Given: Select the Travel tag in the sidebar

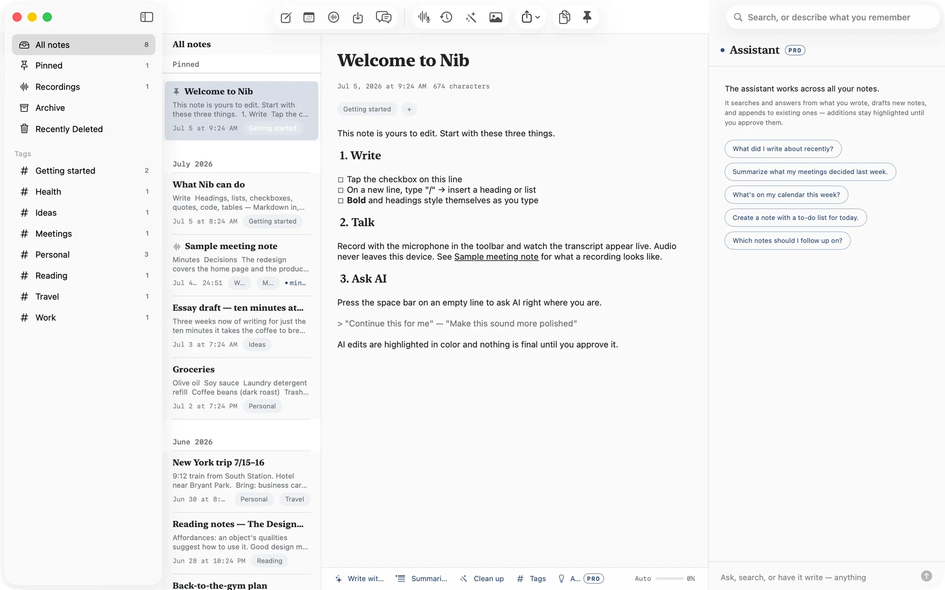Looking at the screenshot, I should pos(83,296).
